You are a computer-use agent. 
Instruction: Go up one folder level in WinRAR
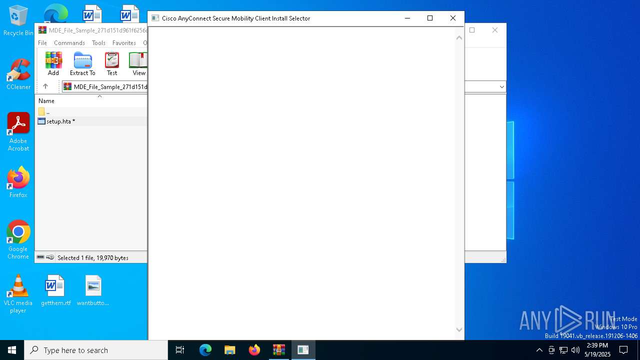pos(45,86)
